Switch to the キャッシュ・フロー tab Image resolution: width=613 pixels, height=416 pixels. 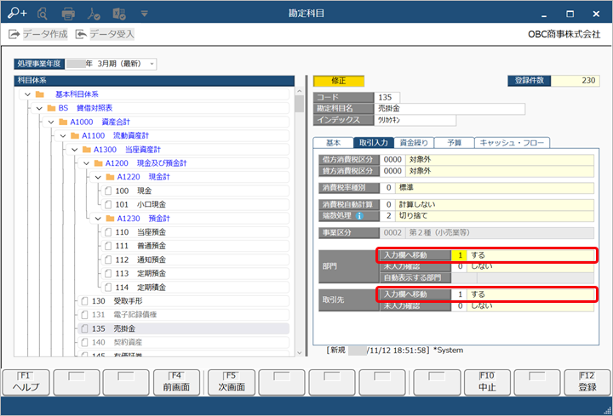pos(513,143)
